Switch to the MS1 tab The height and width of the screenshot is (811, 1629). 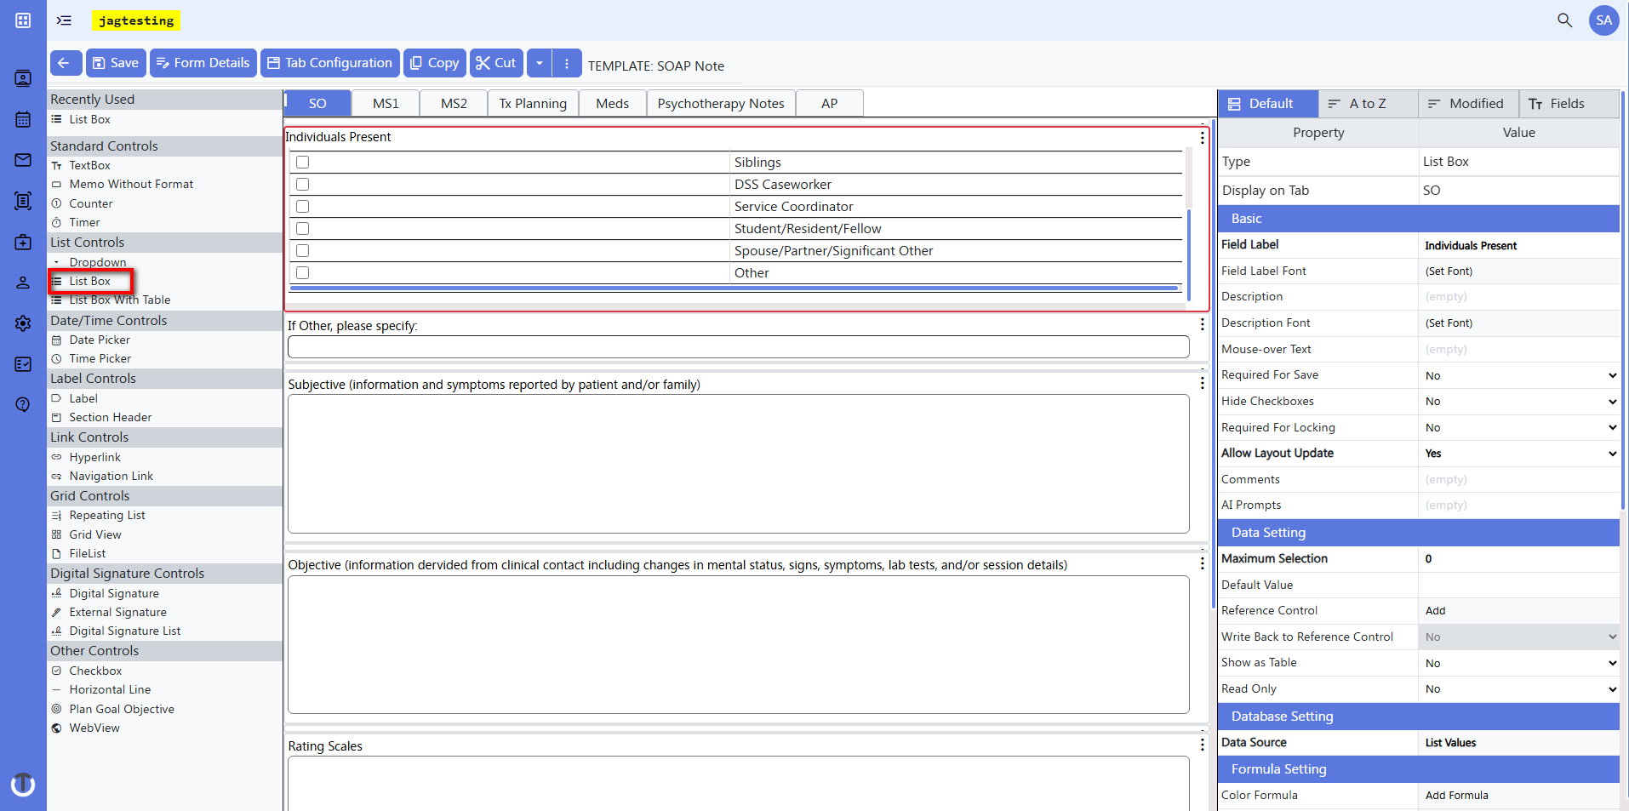(x=386, y=103)
